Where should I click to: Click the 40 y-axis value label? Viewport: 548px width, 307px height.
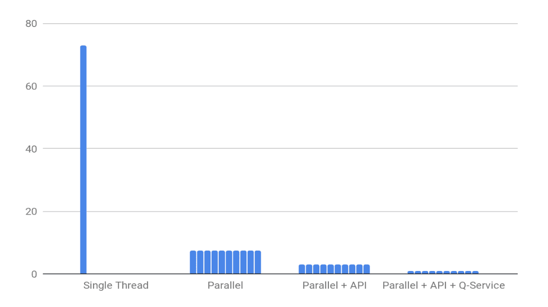point(32,149)
